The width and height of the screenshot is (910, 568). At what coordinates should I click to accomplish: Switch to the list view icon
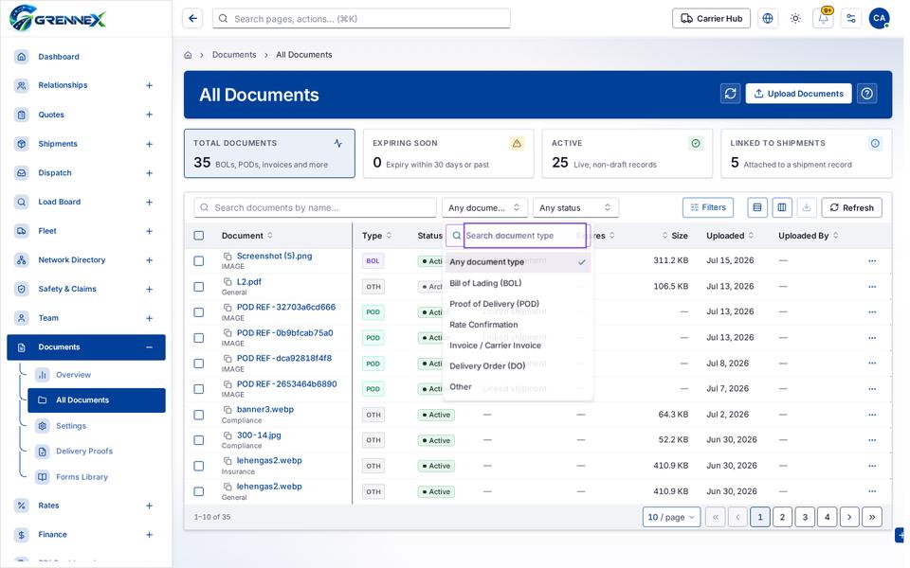[x=756, y=207]
